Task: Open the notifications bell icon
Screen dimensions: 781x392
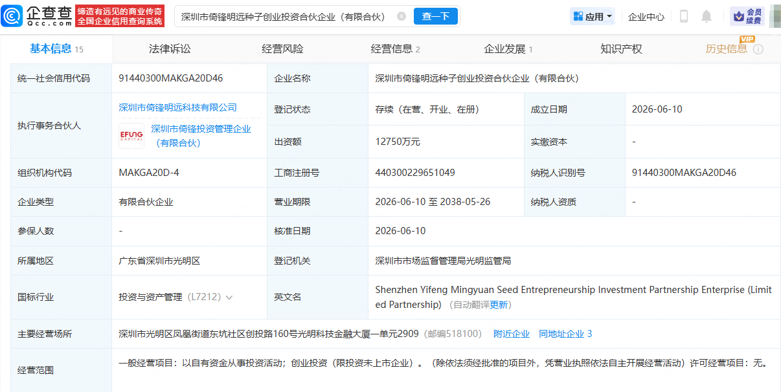Action: point(707,16)
